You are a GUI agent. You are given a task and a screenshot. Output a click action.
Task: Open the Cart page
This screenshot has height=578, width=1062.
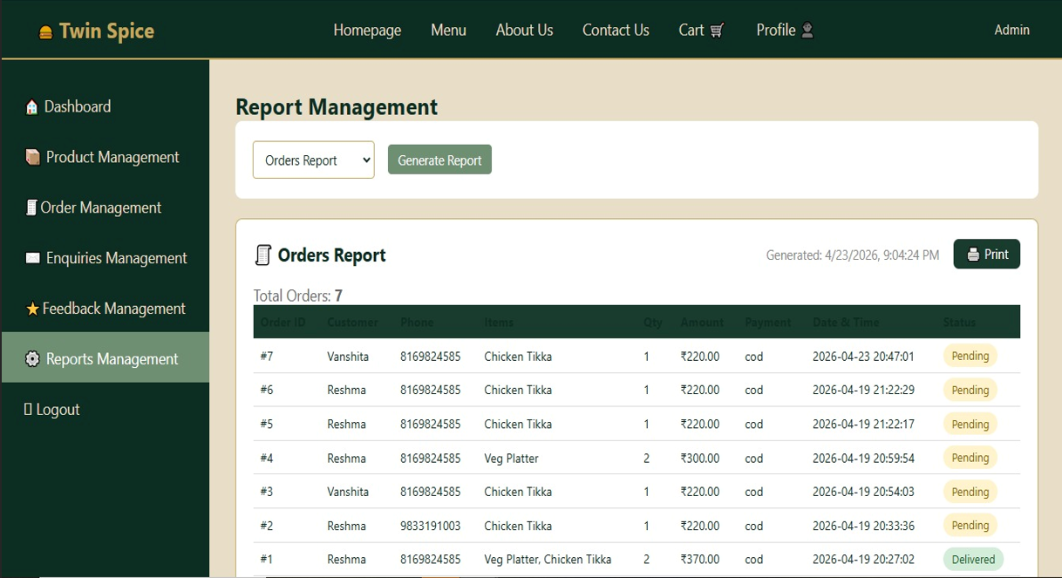pyautogui.click(x=701, y=30)
